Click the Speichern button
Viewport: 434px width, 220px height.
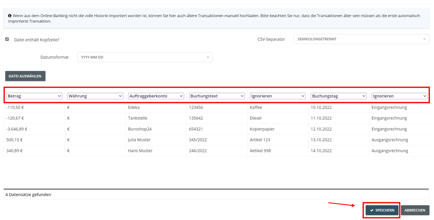click(382, 210)
